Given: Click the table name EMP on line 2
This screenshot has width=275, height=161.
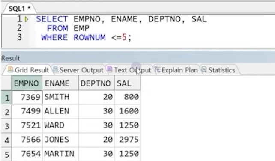Looking at the screenshot, I should point(81,28).
